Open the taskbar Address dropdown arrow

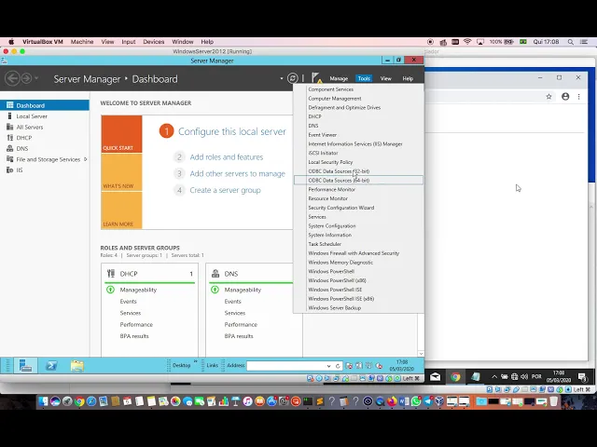click(328, 366)
